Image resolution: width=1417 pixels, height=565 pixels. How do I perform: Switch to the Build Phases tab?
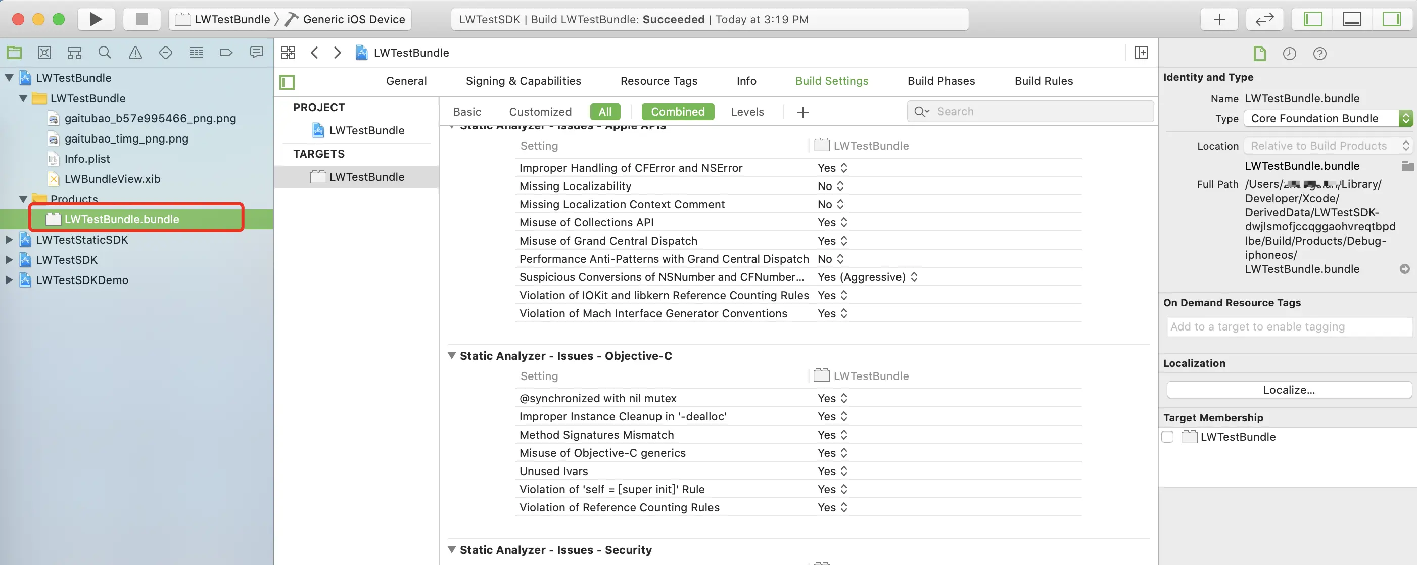click(x=940, y=81)
